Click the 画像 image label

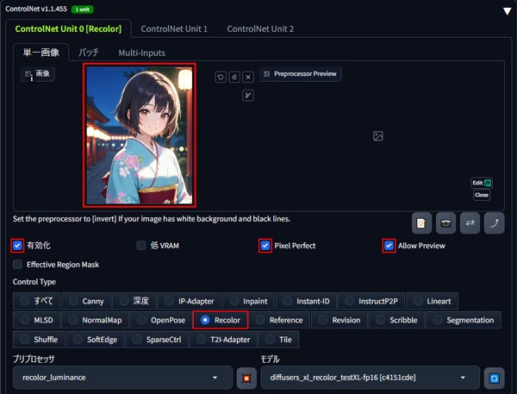tap(38, 73)
